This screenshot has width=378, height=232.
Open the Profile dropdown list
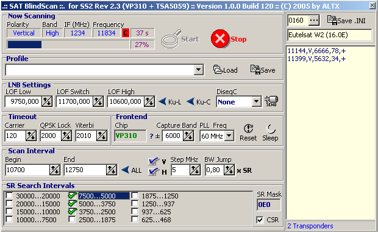[x=198, y=70]
